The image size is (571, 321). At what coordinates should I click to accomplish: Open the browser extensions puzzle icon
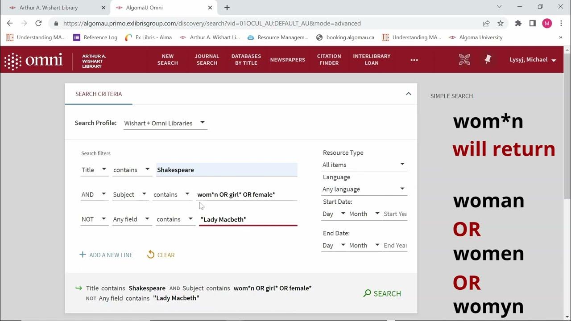[x=518, y=23]
